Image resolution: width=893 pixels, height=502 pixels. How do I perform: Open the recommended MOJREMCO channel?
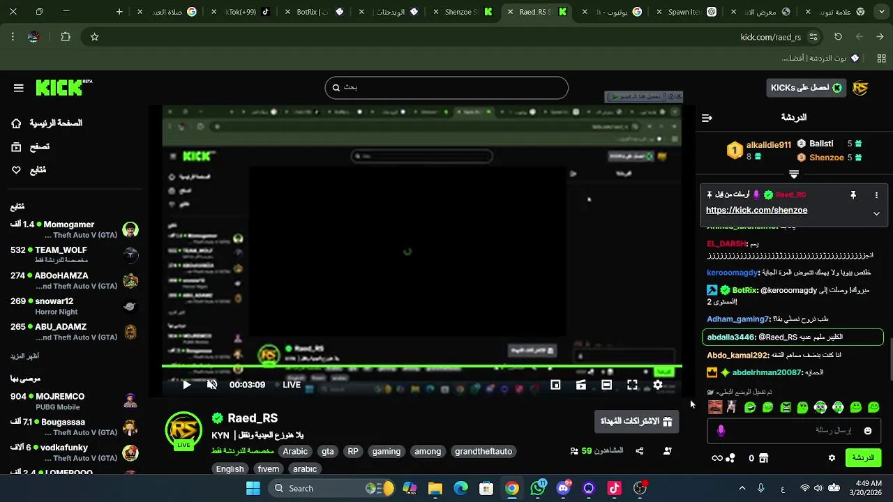pyautogui.click(x=75, y=402)
